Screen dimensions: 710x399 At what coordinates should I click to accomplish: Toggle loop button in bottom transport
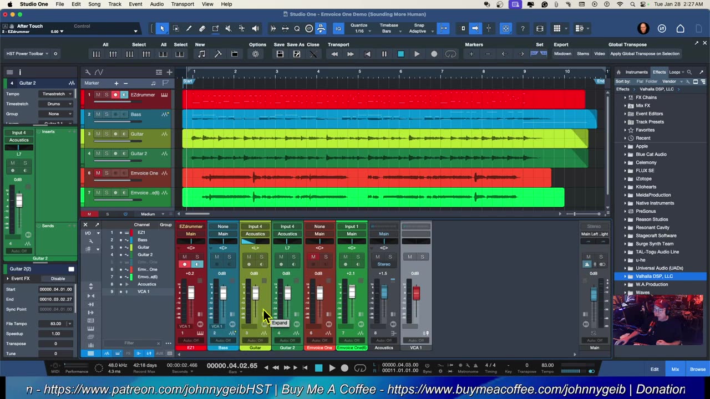click(360, 368)
